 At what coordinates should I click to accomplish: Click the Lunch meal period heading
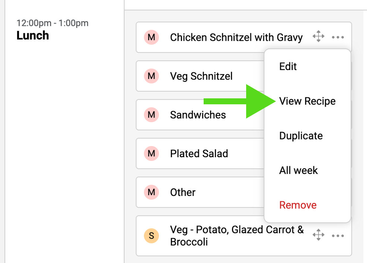click(x=33, y=36)
